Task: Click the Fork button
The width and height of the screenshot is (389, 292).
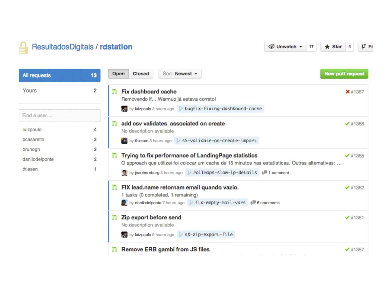Action: pyautogui.click(x=366, y=47)
